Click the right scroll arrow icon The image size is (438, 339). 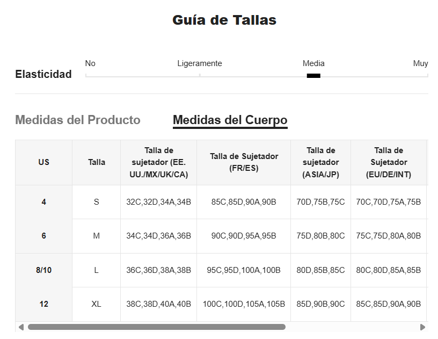click(x=422, y=327)
